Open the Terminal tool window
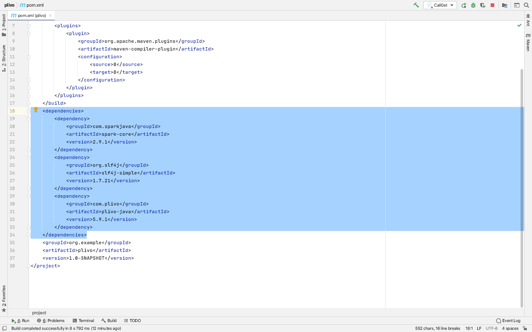 (x=83, y=321)
